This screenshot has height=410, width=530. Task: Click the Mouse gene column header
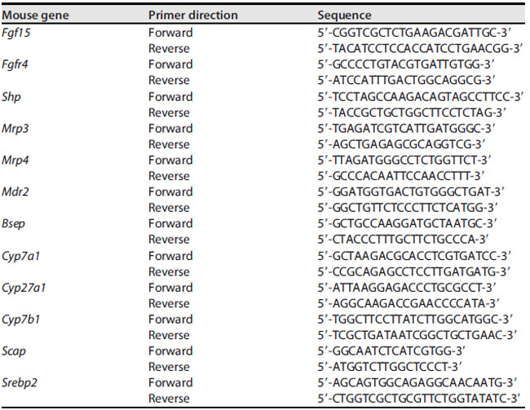pyautogui.click(x=35, y=15)
